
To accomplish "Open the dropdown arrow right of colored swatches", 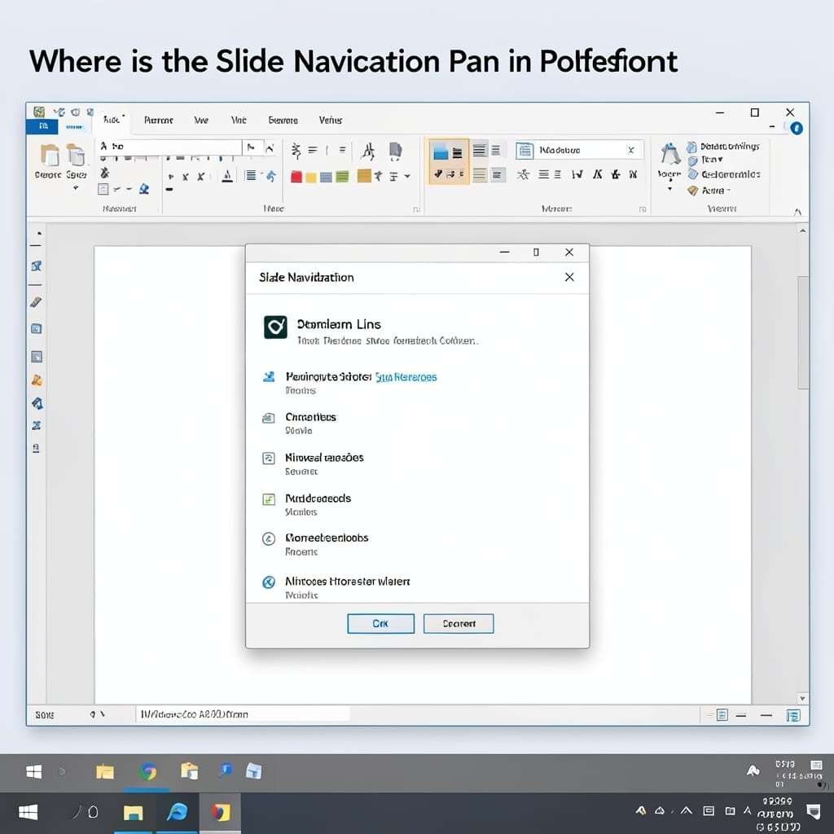I will click(407, 176).
